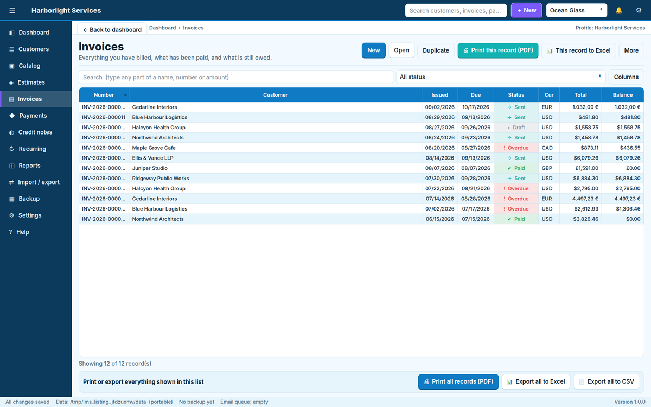Image resolution: width=651 pixels, height=407 pixels.
Task: Sort by the Due column header
Action: pyautogui.click(x=476, y=95)
